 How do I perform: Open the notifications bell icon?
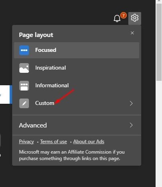pos(117,18)
